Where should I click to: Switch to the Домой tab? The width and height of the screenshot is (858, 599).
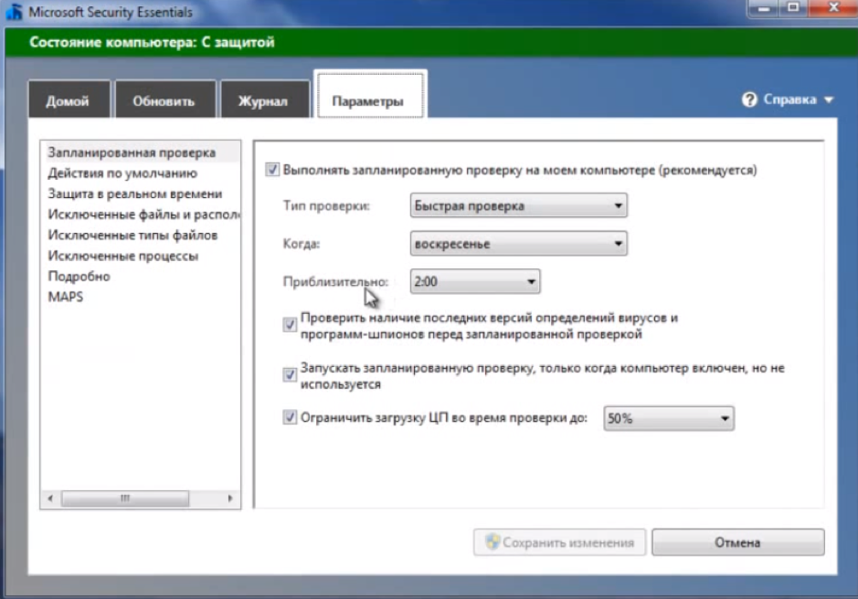point(69,100)
